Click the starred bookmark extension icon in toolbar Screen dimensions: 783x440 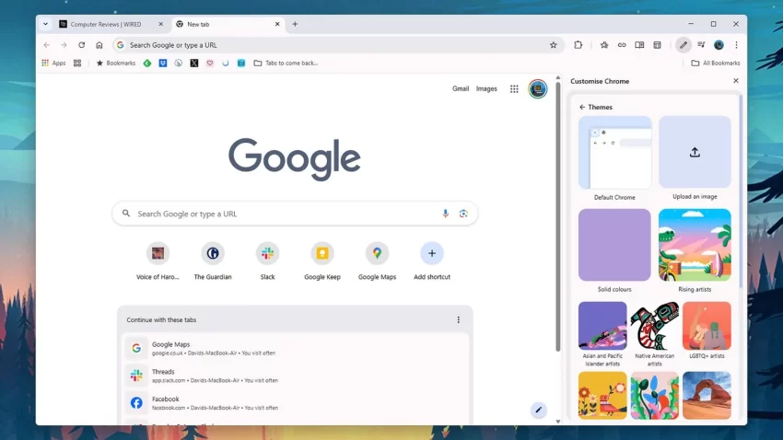tap(604, 45)
